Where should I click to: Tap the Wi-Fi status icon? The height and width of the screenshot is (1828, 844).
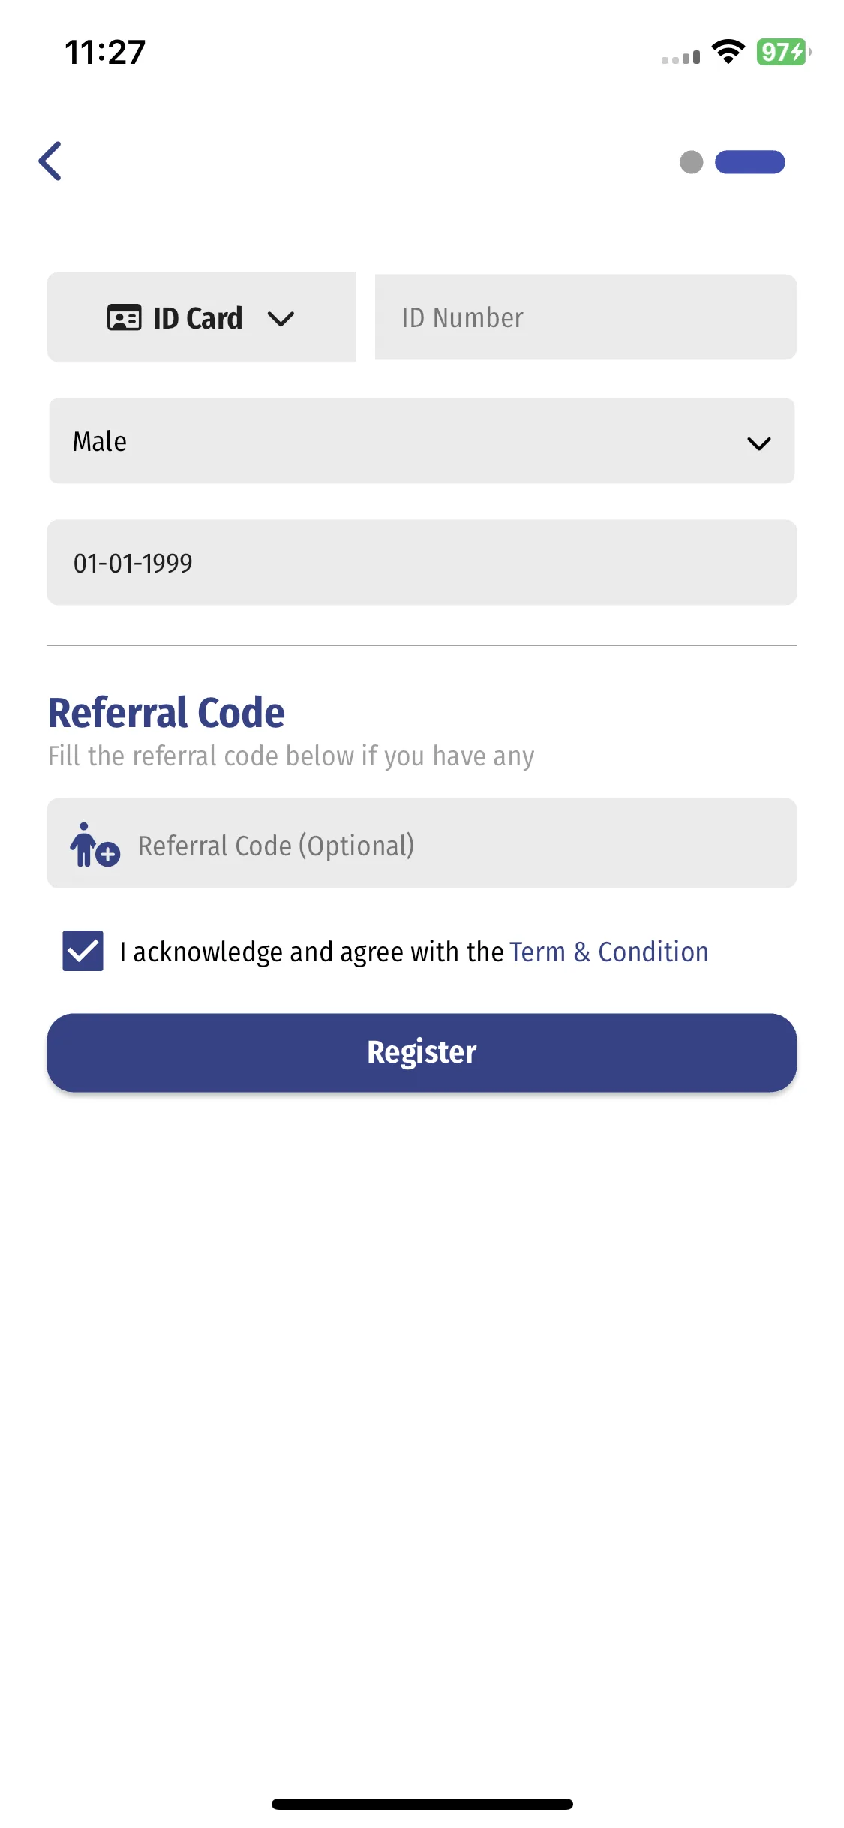point(728,52)
